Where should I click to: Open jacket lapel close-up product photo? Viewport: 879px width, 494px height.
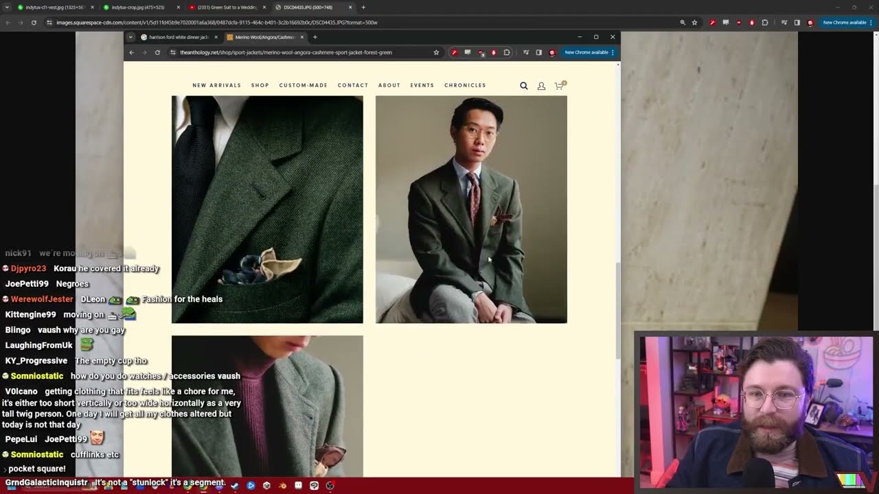coord(267,209)
